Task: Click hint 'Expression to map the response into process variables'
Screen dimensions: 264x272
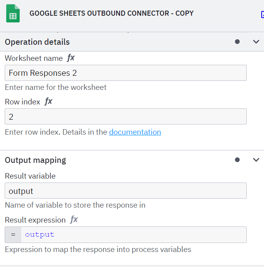Action: pyautogui.click(x=98, y=250)
